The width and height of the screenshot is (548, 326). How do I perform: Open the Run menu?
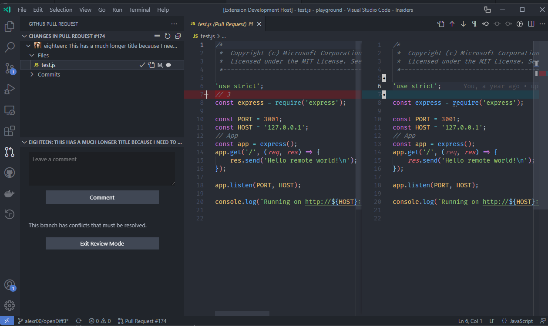[x=117, y=10]
